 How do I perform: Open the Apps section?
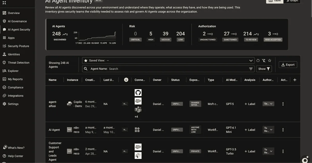coord(11,38)
